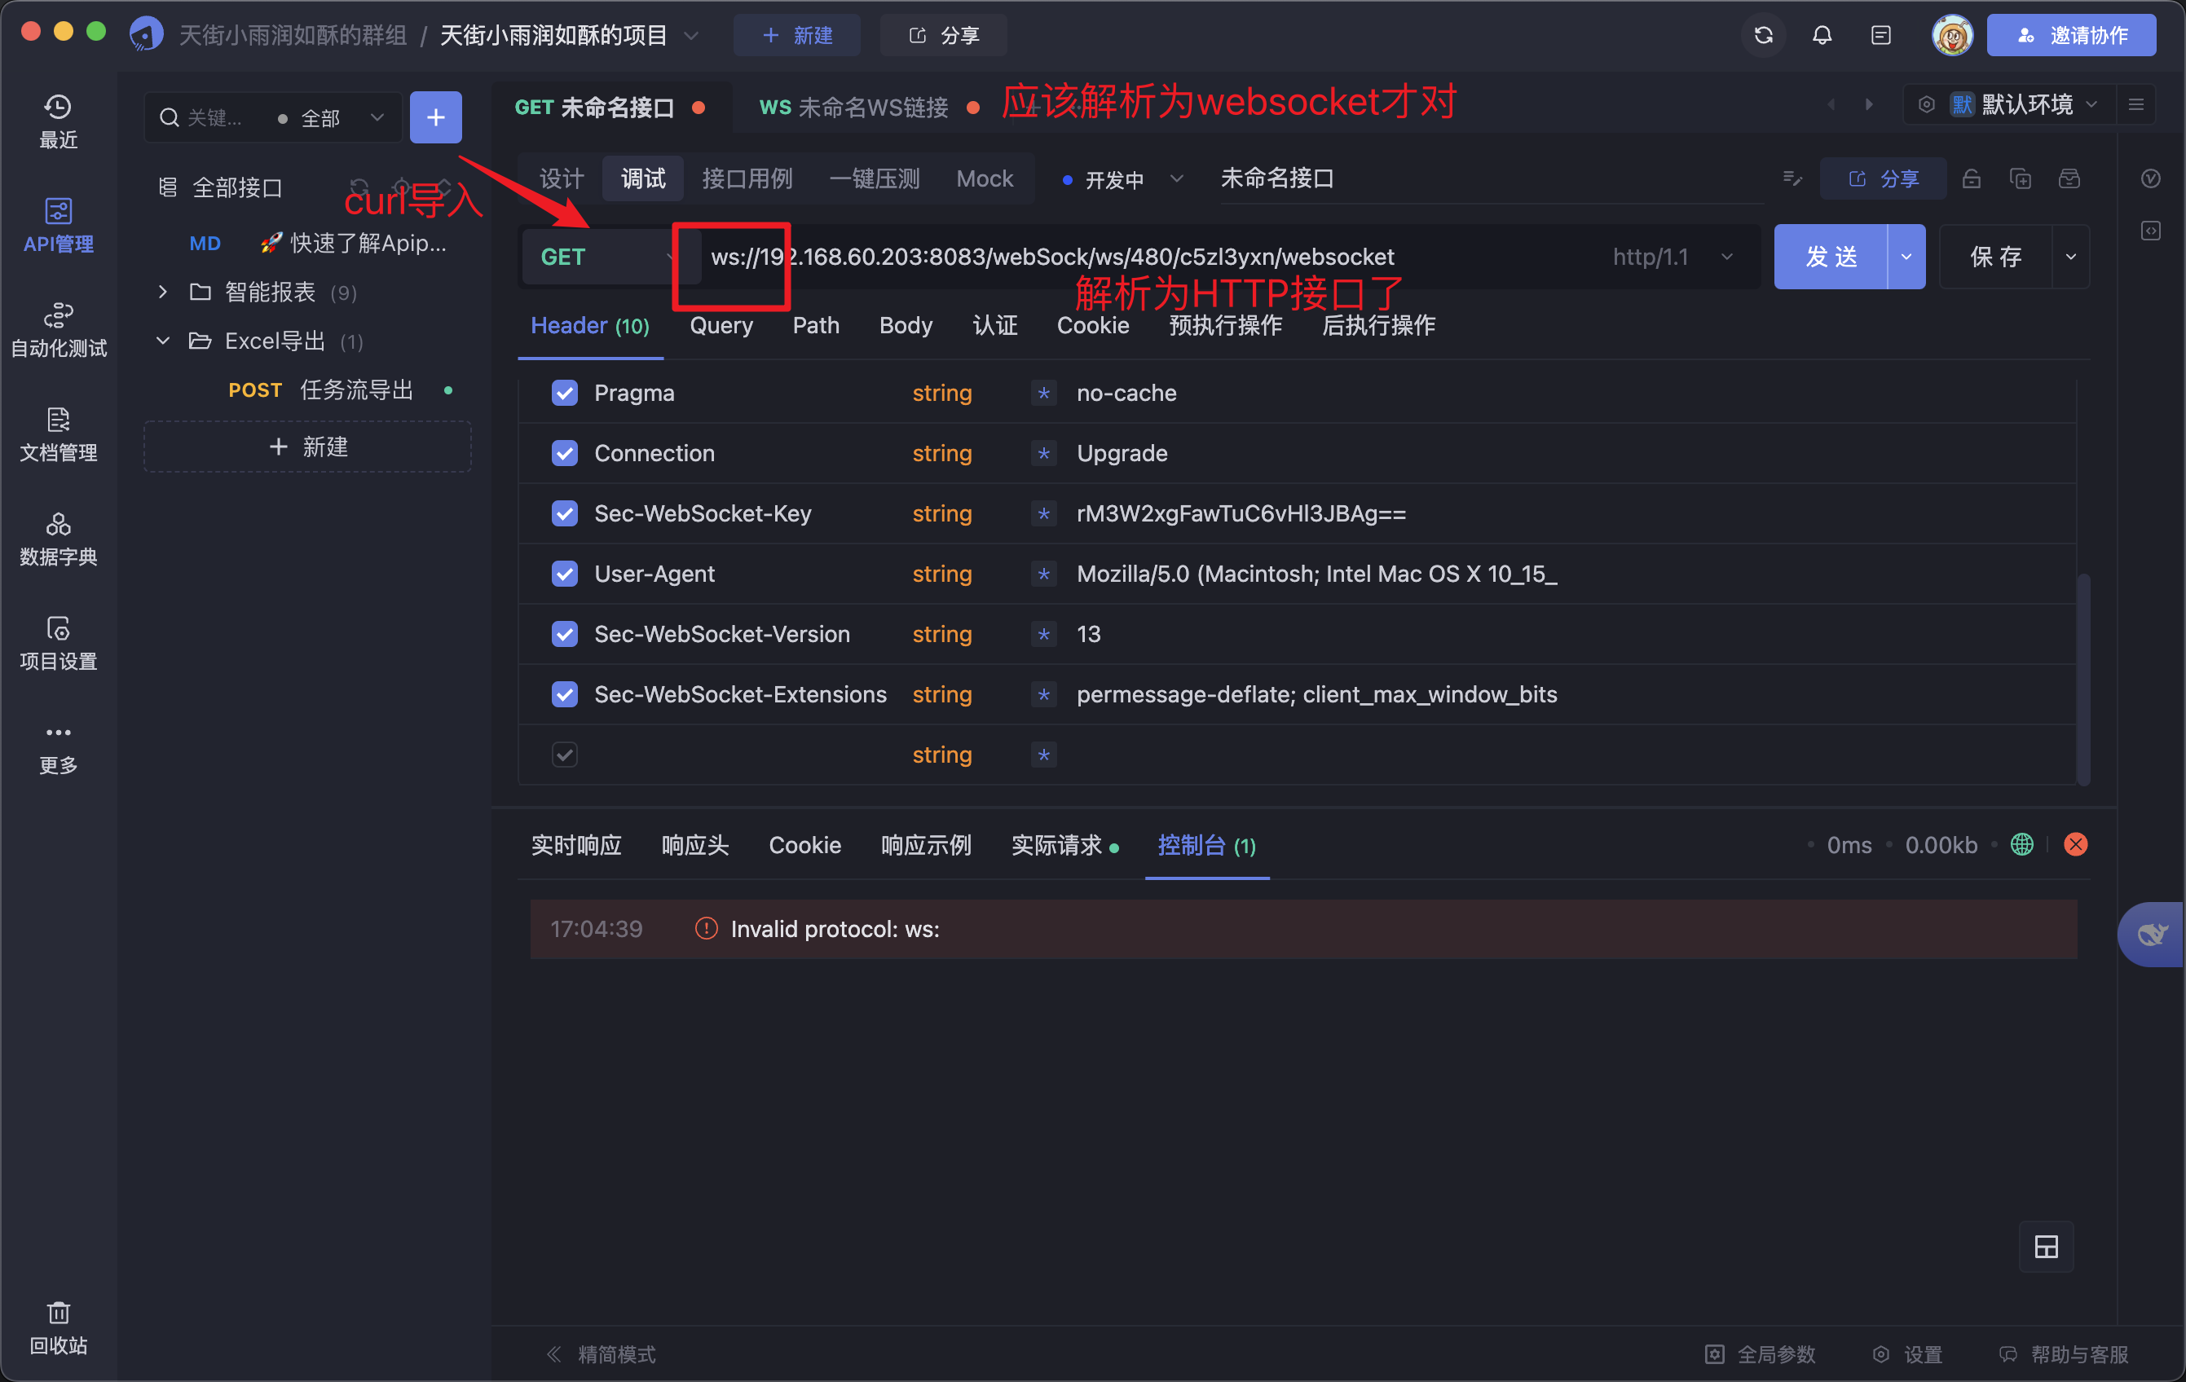Click the copy duplicate interface icon

[x=2020, y=178]
